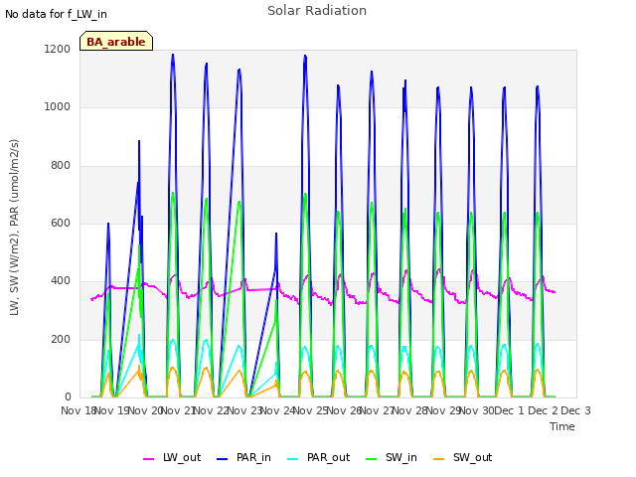This screenshot has height=477, width=636.
Task: Click the 1000 y-axis tick label
Action: 58,106
